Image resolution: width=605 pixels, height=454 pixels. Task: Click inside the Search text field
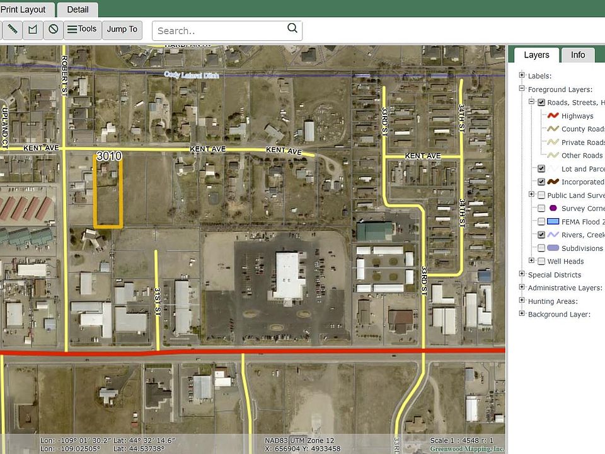(x=217, y=30)
